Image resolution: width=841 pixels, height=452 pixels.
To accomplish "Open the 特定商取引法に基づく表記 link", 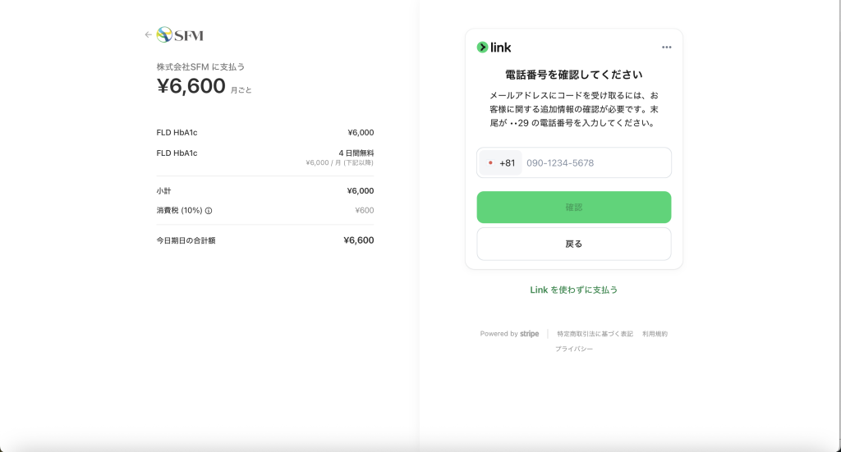I will (595, 334).
